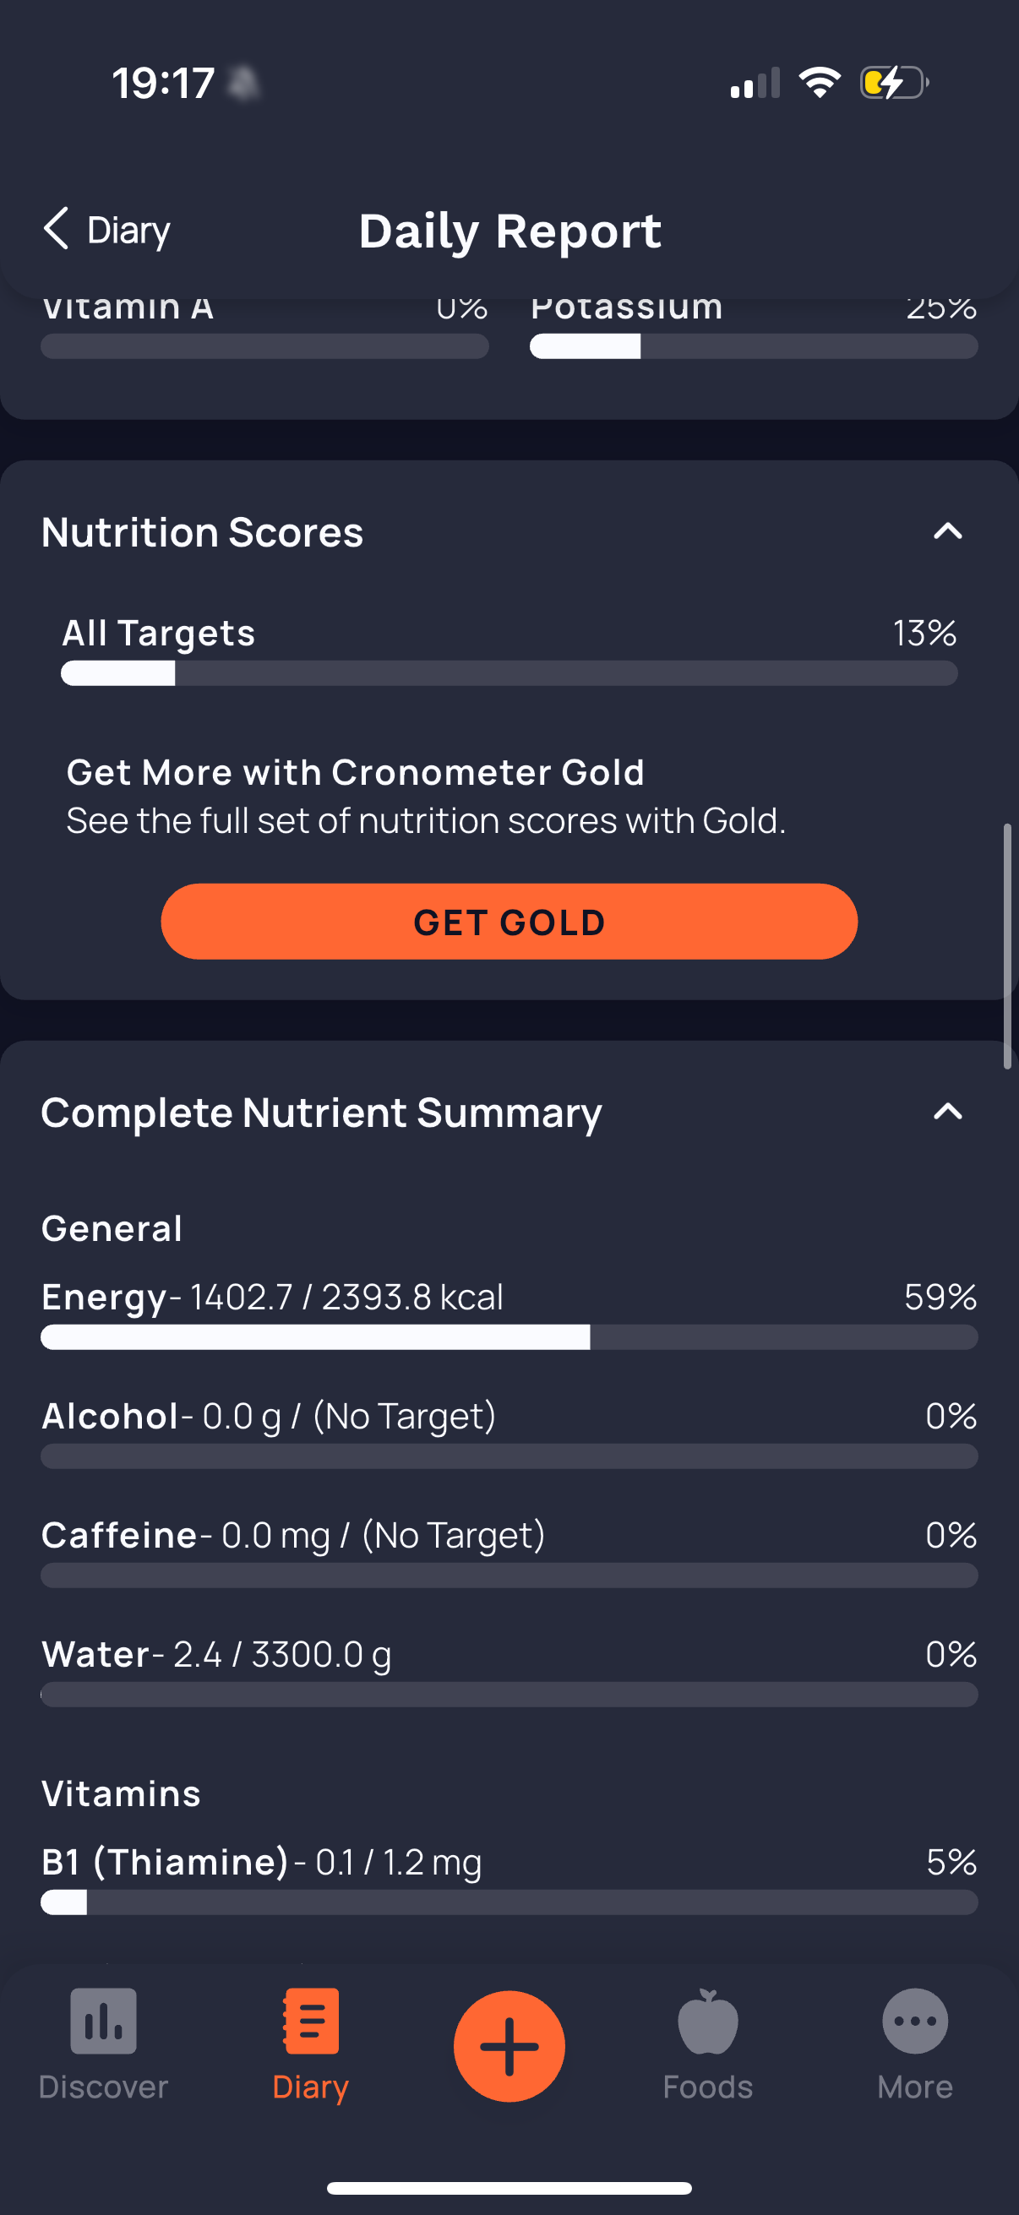Tap the Diary notebook icon
This screenshot has height=2215, width=1019.
(310, 2021)
